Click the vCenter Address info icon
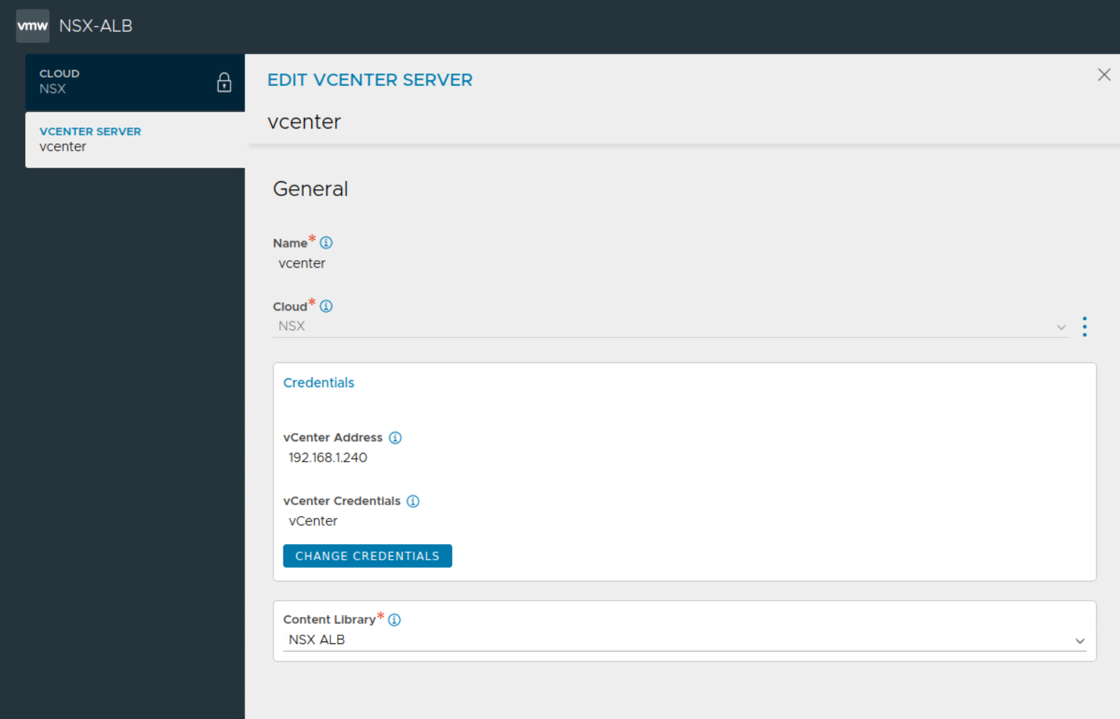 [x=395, y=438]
